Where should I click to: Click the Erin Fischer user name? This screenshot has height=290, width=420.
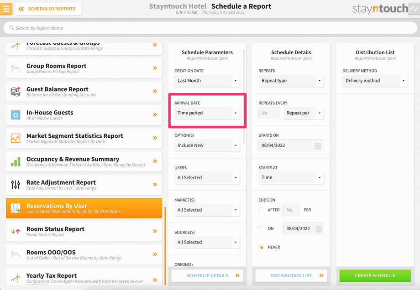(187, 12)
